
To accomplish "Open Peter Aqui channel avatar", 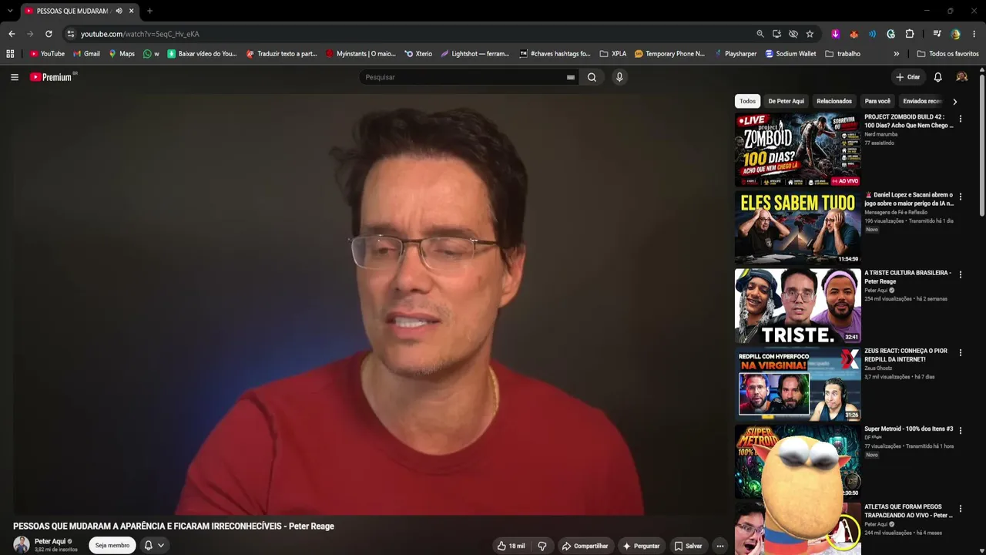I will pos(22,545).
